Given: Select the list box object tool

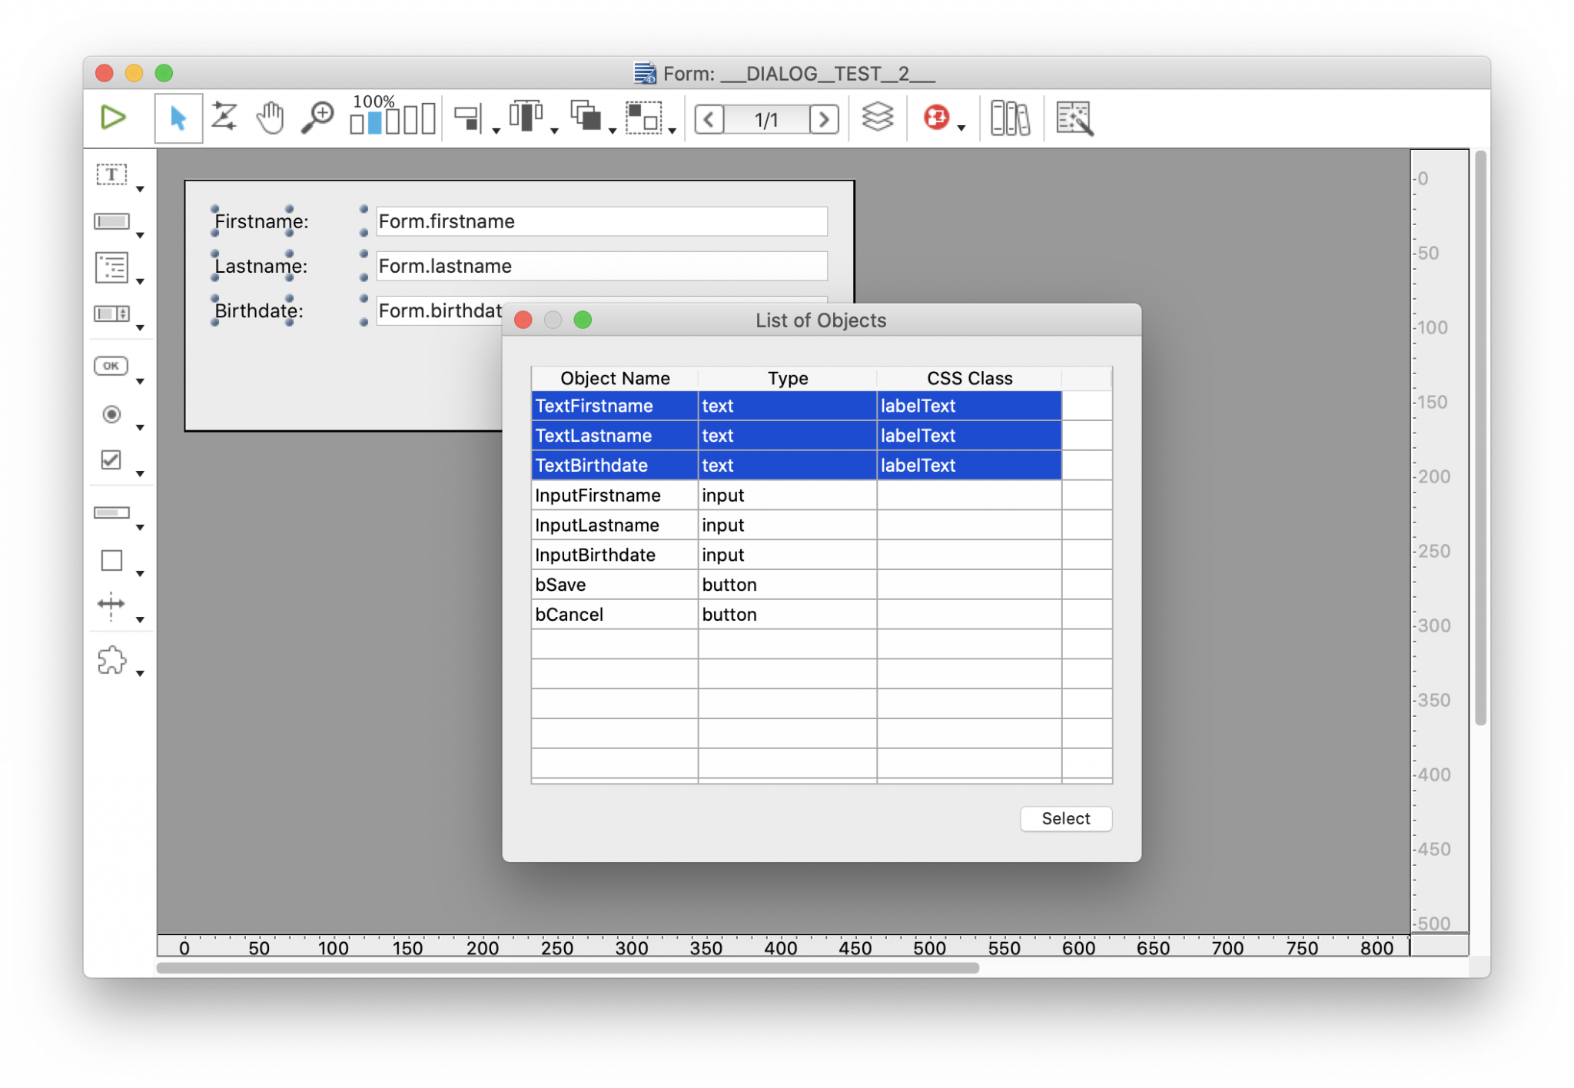Looking at the screenshot, I should pyautogui.click(x=112, y=267).
